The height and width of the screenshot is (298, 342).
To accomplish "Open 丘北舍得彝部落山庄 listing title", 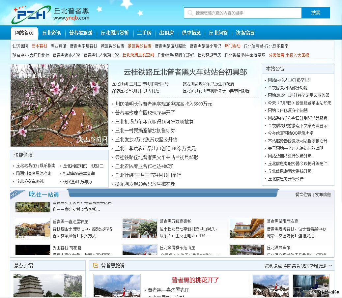I will (177, 248).
